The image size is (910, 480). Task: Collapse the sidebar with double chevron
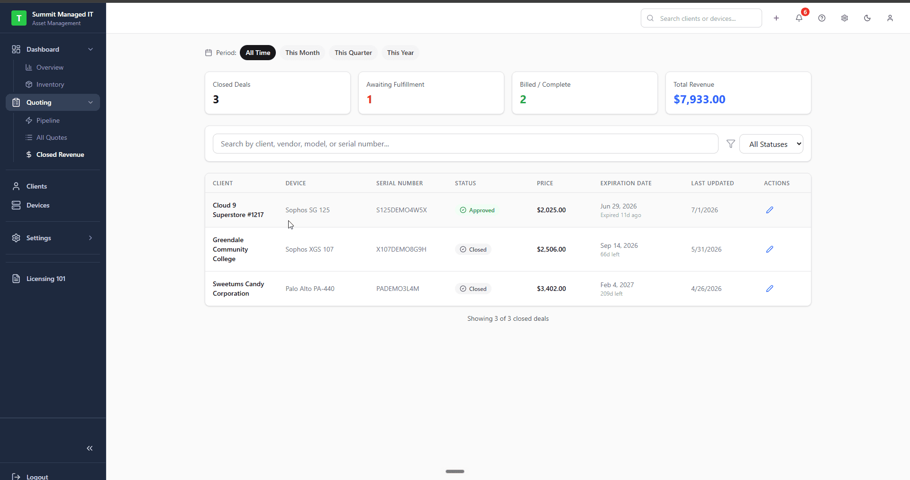[x=90, y=448]
